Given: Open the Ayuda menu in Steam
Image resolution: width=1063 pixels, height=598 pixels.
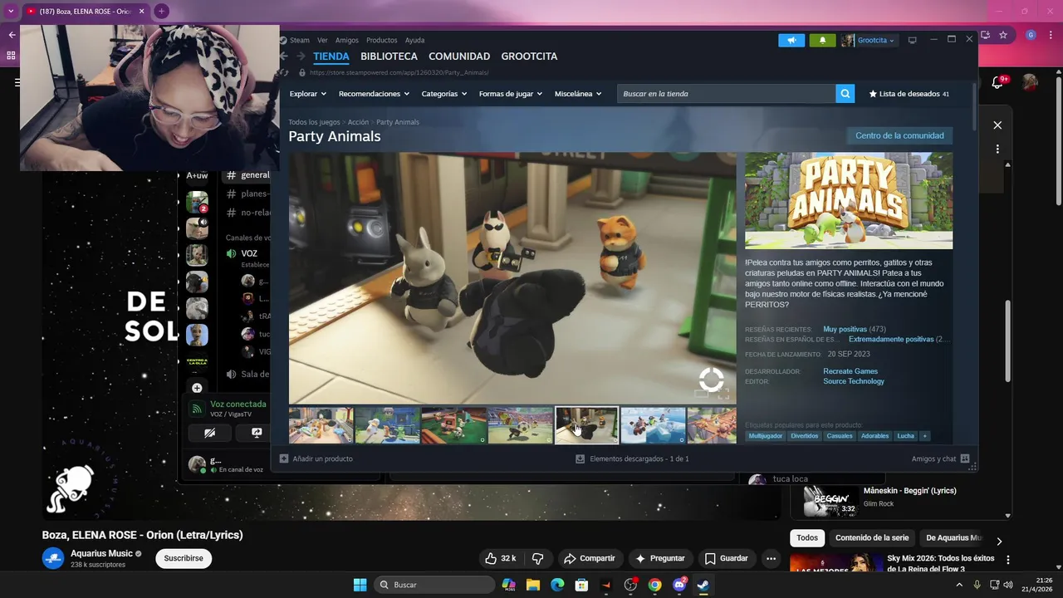Looking at the screenshot, I should pos(414,40).
